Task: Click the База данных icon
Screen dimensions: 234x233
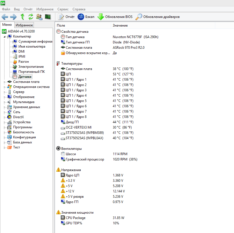Action: point(10,142)
